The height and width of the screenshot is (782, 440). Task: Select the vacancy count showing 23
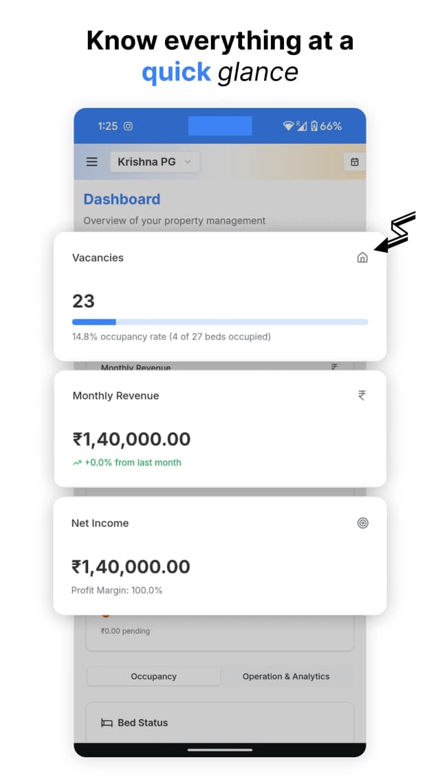click(82, 301)
